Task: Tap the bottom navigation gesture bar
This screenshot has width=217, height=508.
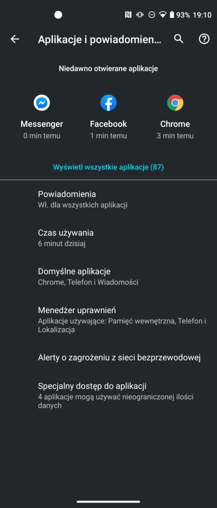Action: 108,502
